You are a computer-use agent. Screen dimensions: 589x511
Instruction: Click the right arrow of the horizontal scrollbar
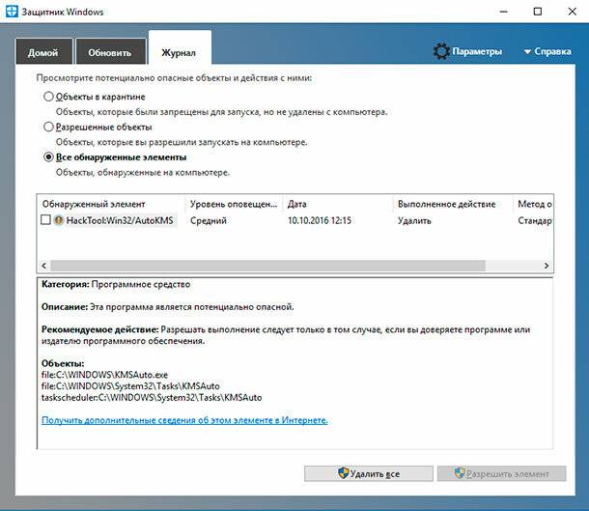547,266
